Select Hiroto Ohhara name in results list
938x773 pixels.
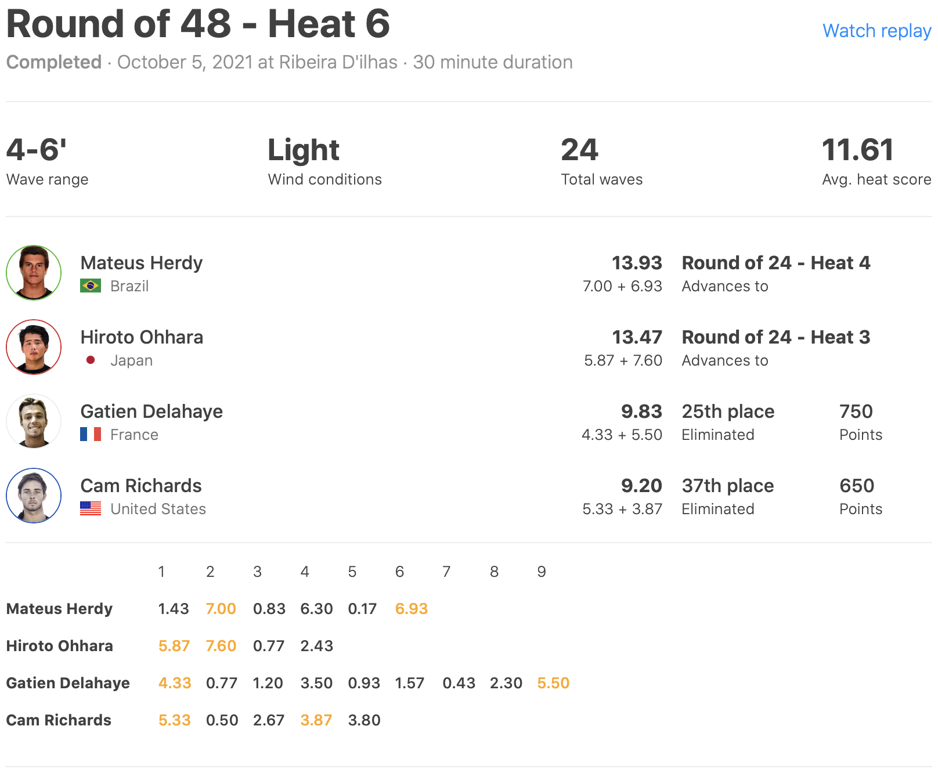142,337
